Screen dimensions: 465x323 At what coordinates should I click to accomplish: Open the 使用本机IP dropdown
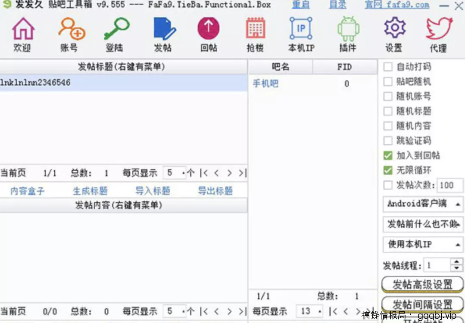tap(422, 245)
